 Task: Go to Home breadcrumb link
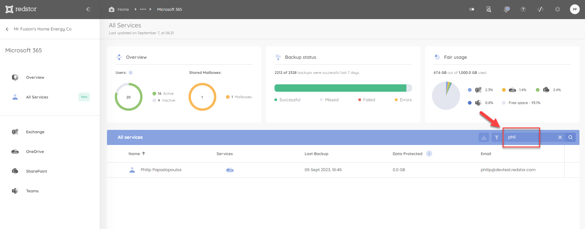coord(123,10)
